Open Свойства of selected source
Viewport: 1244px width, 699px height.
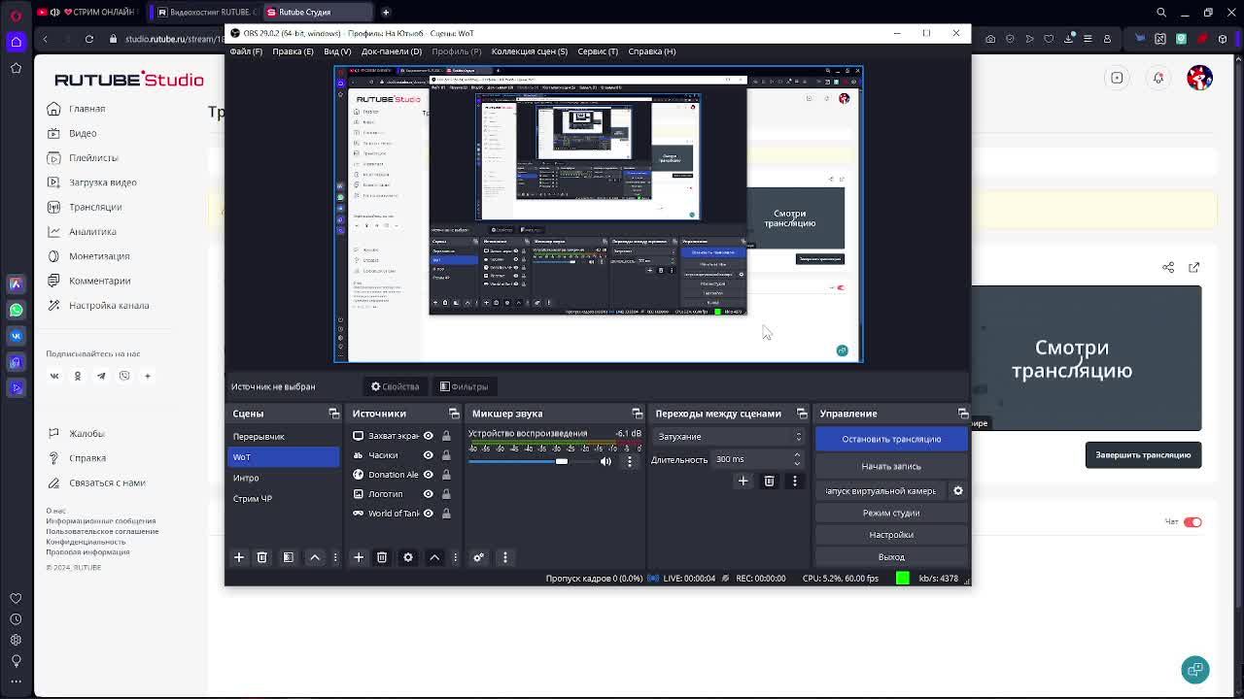396,386
